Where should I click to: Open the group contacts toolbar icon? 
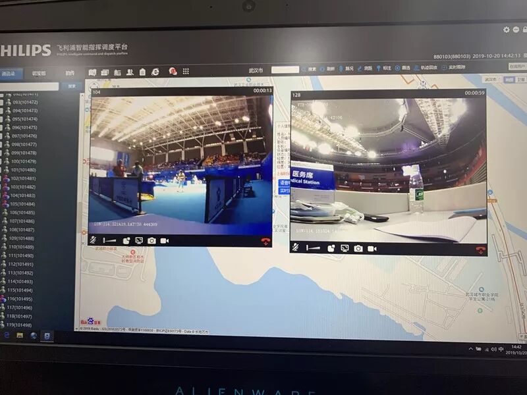tap(130, 72)
